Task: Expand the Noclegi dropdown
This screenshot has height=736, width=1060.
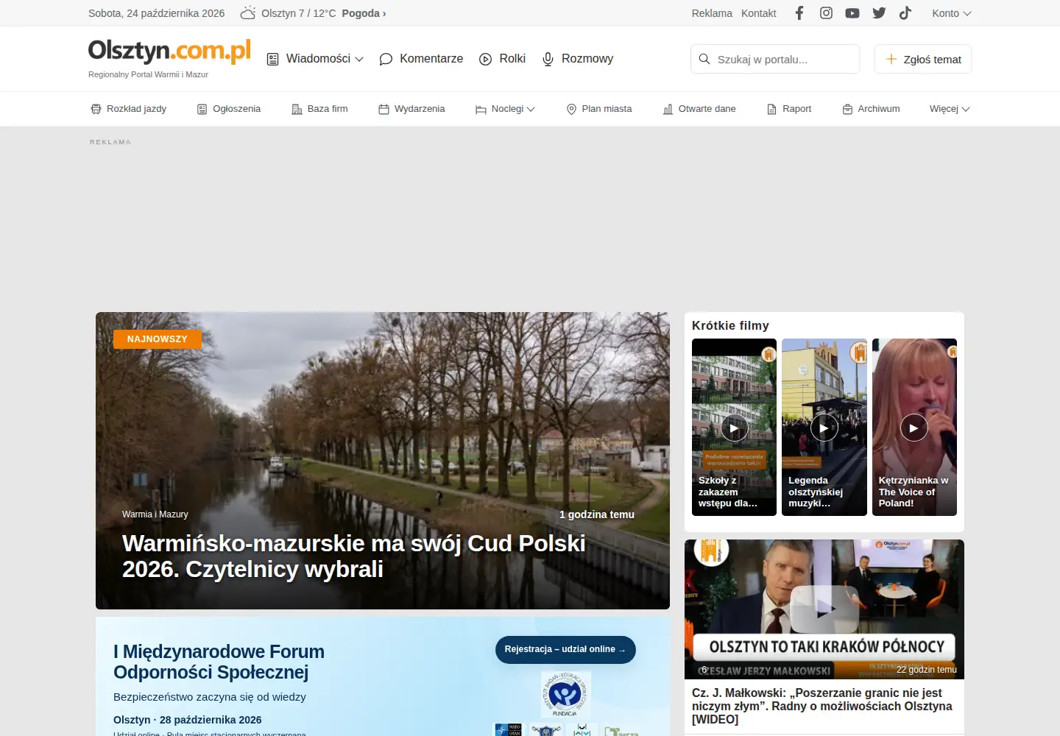Action: point(505,109)
